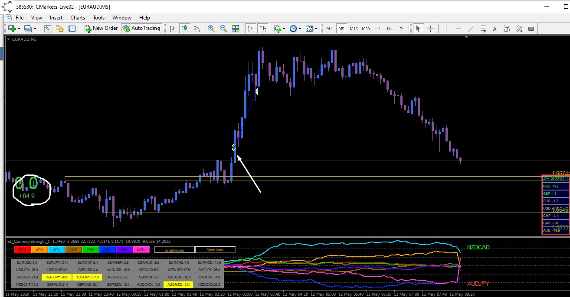Click the highlighted AUDNZD:-34.1 pair cell
Image resolution: width=570 pixels, height=297 pixels.
[178, 284]
